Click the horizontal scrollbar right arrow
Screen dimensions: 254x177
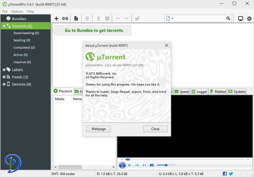coord(113,167)
